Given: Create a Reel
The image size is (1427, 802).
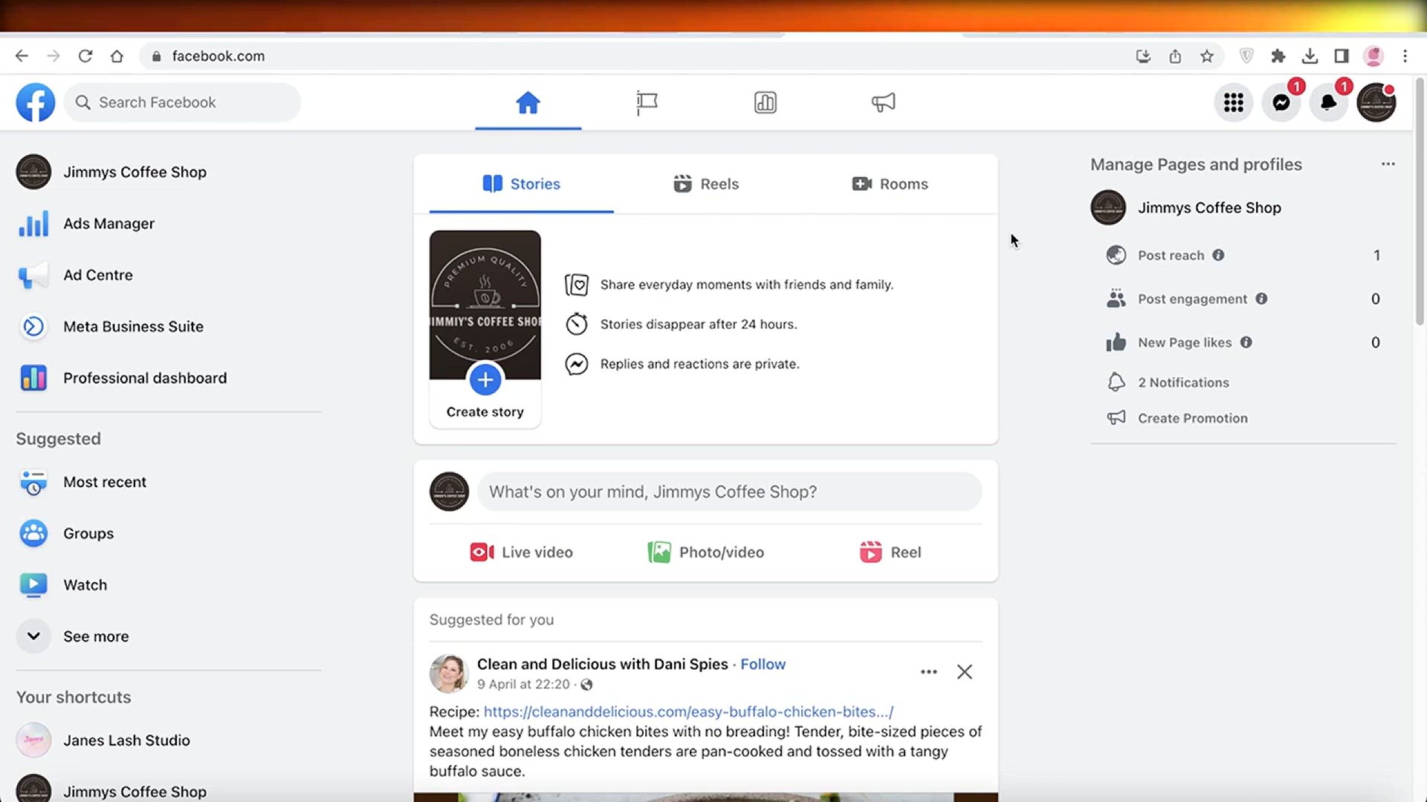Looking at the screenshot, I should click(x=890, y=552).
